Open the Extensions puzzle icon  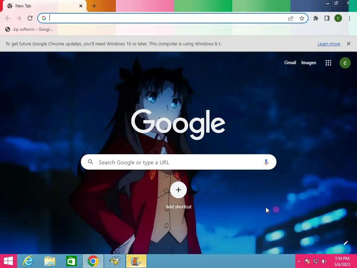click(x=316, y=18)
